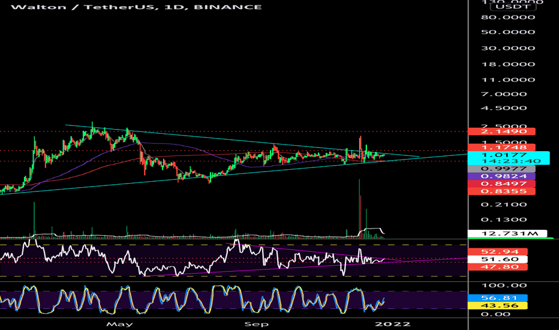Click the 30.0000 price axis label
This screenshot has height=330, width=559.
coord(508,48)
